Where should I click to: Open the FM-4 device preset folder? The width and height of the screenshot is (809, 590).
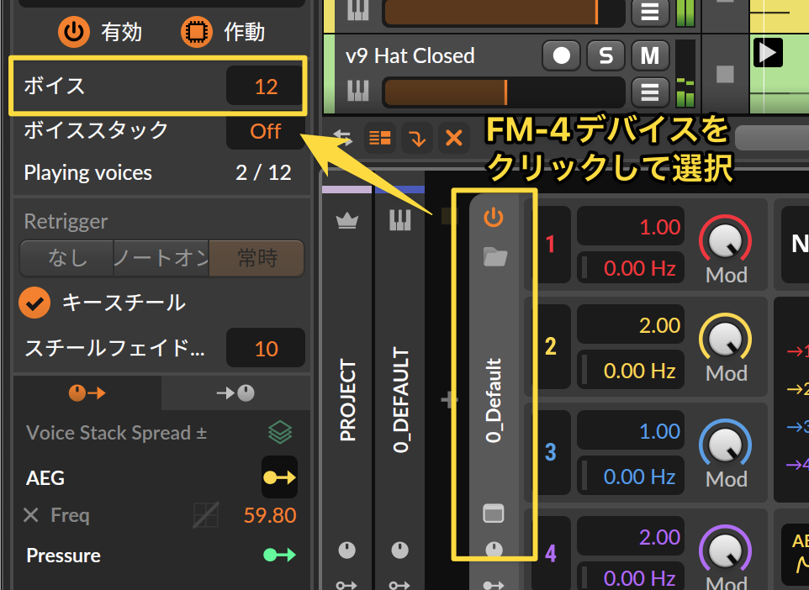[x=494, y=256]
